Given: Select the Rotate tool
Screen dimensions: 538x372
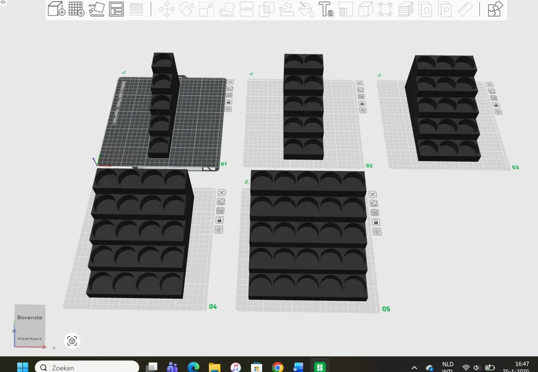Looking at the screenshot, I should [x=187, y=9].
